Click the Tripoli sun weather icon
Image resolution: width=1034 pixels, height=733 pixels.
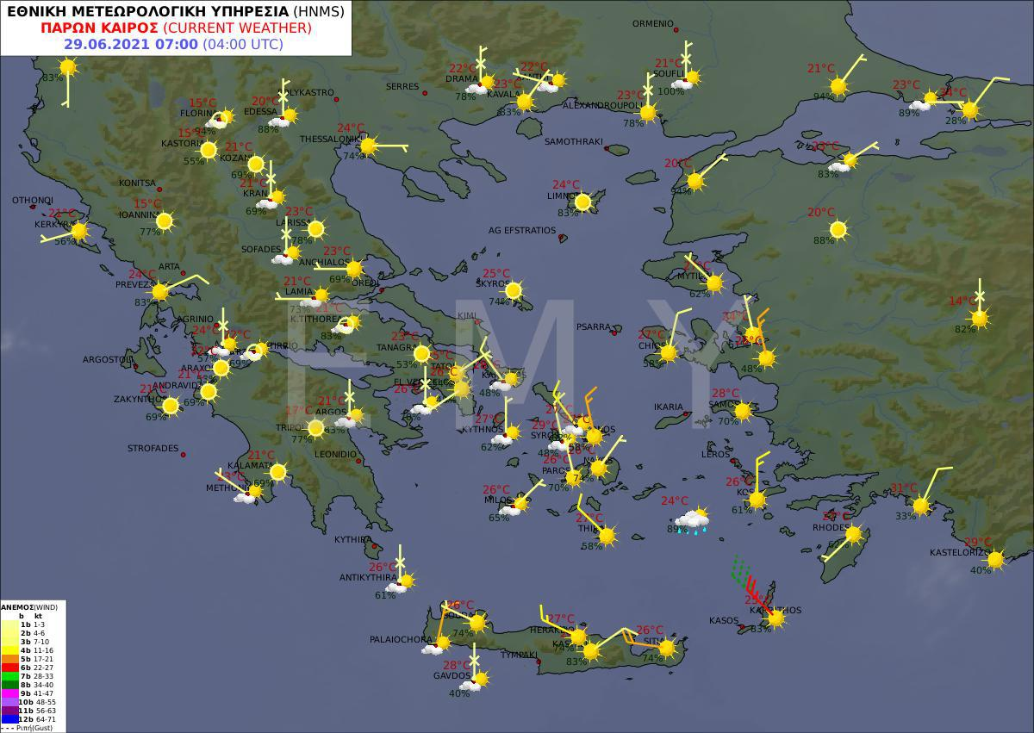click(316, 428)
